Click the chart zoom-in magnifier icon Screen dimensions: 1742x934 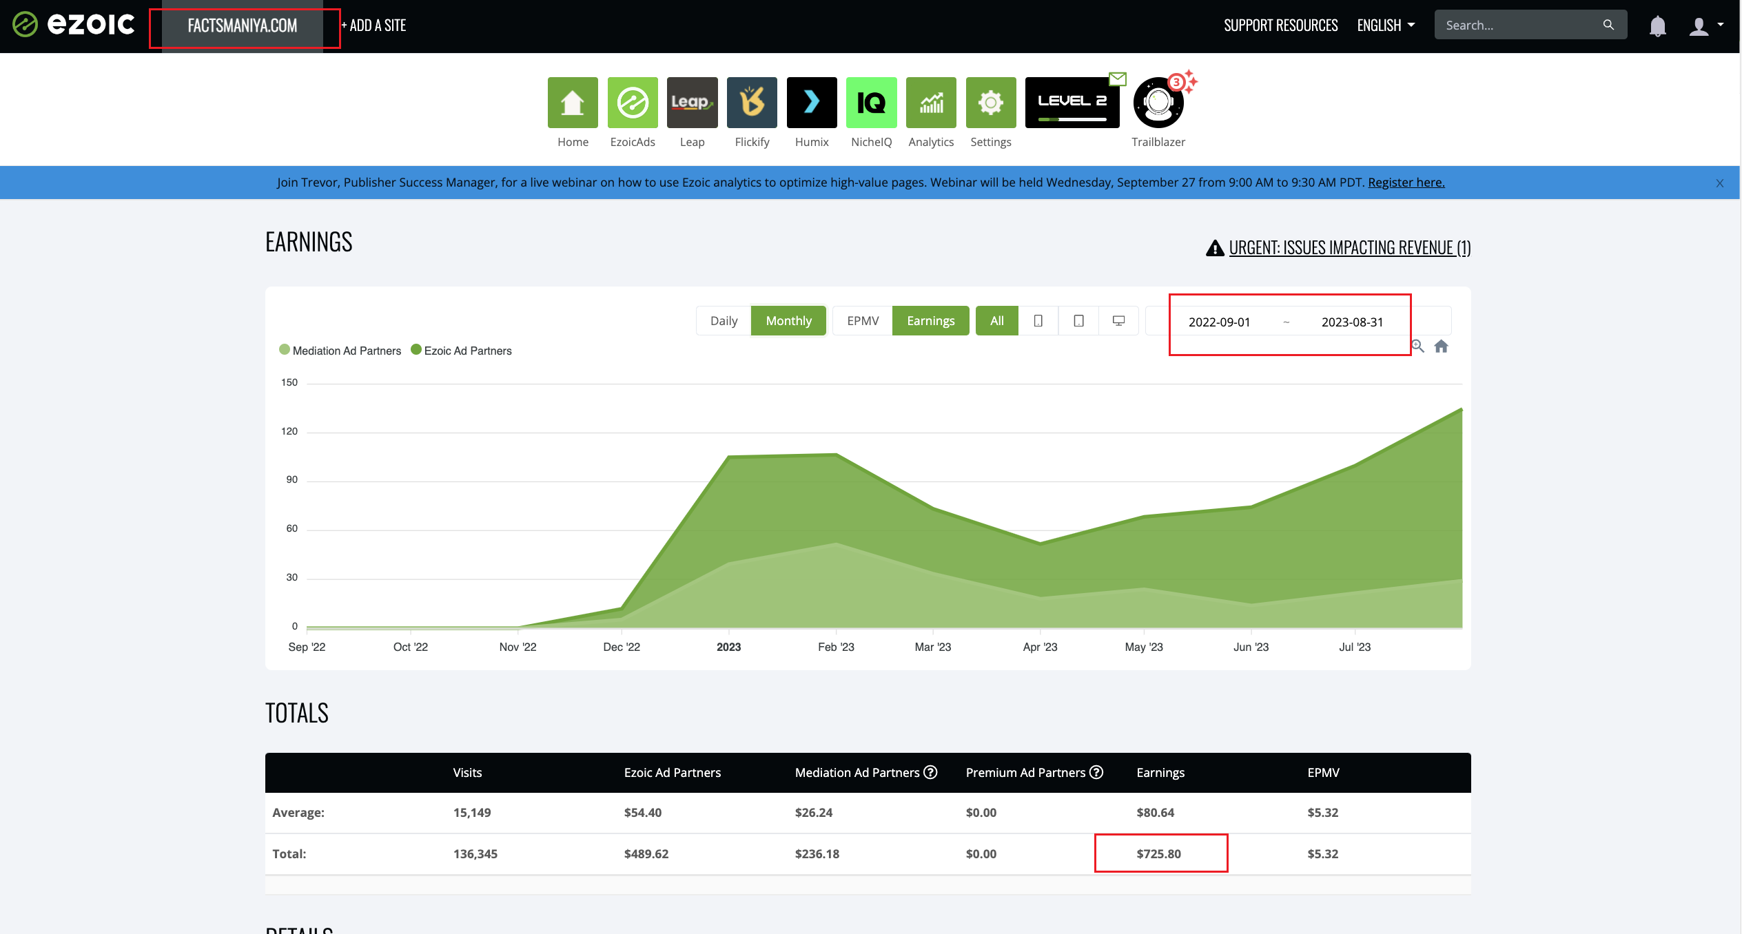tap(1417, 346)
